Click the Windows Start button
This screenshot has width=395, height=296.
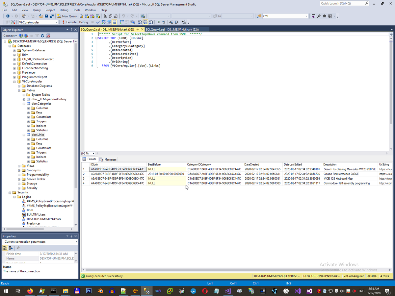(x=6, y=291)
